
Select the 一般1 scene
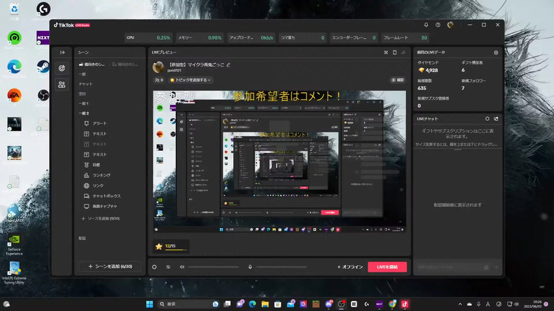coord(84,104)
